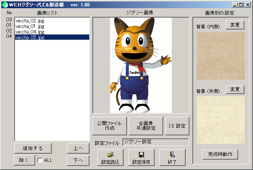Click 変更 for 背景（内側）
Screen dimensions: 253x170
pyautogui.click(x=235, y=25)
